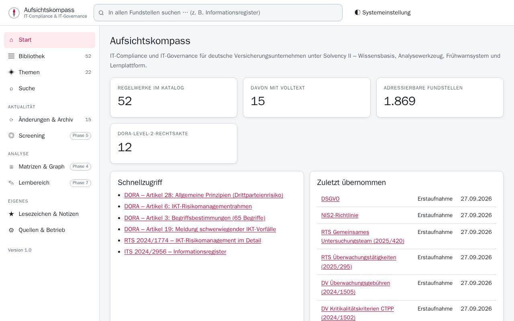
Task: Open Bibliothek in the sidebar
Action: pyautogui.click(x=49, y=56)
